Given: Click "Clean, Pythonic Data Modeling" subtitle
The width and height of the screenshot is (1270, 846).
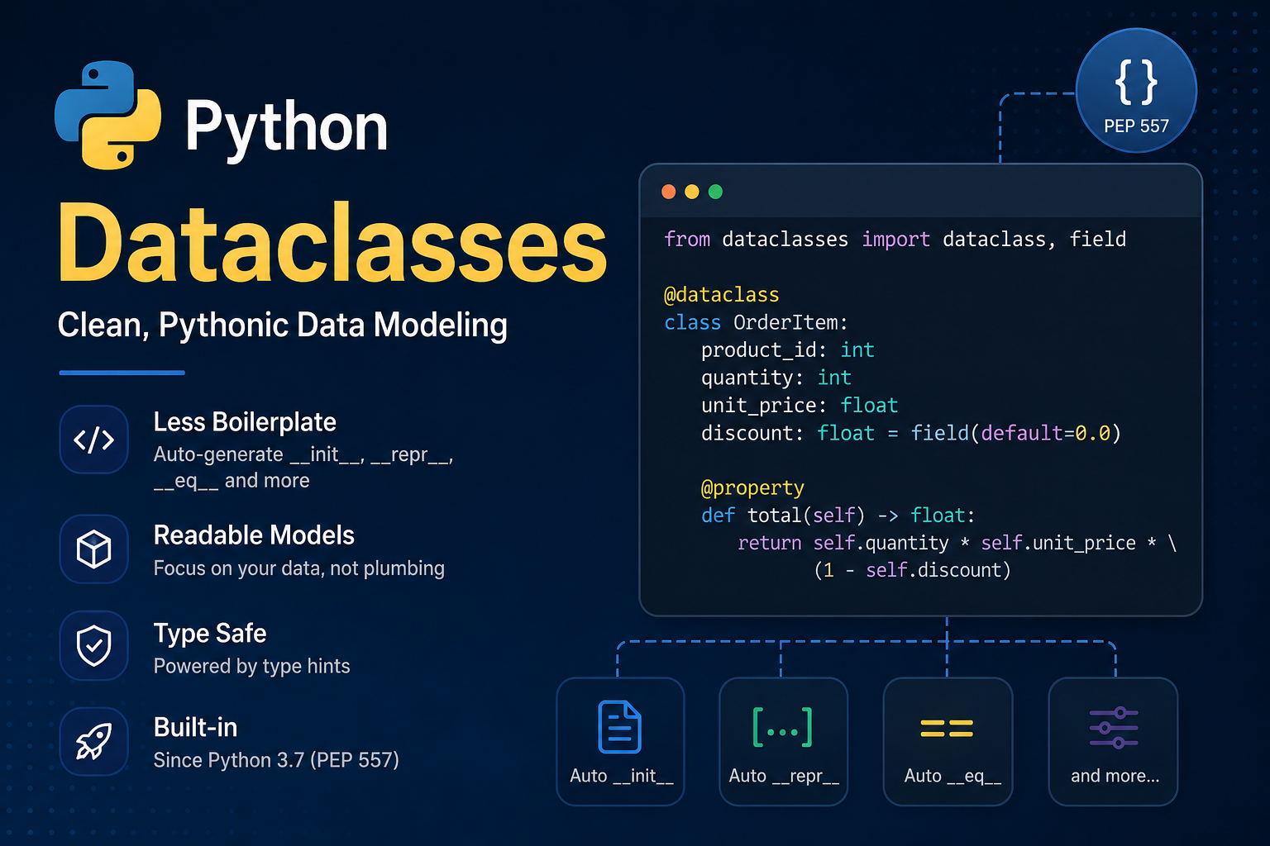Looking at the screenshot, I should (283, 326).
